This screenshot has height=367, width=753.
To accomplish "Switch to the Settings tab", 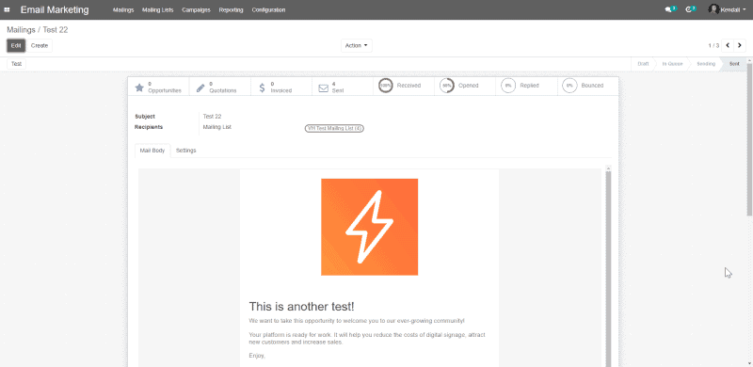I will point(185,151).
